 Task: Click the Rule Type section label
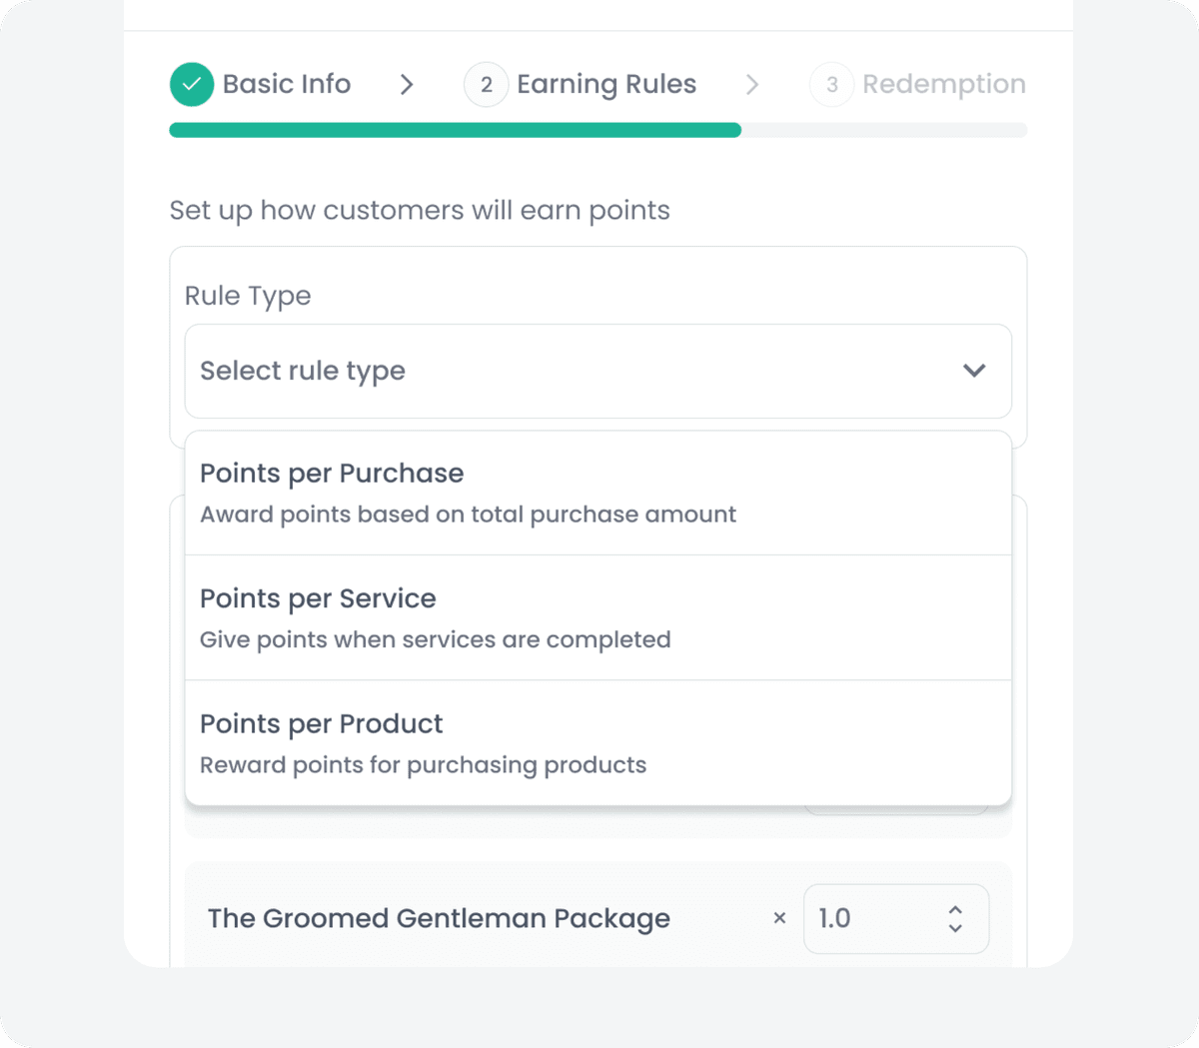pyautogui.click(x=248, y=295)
